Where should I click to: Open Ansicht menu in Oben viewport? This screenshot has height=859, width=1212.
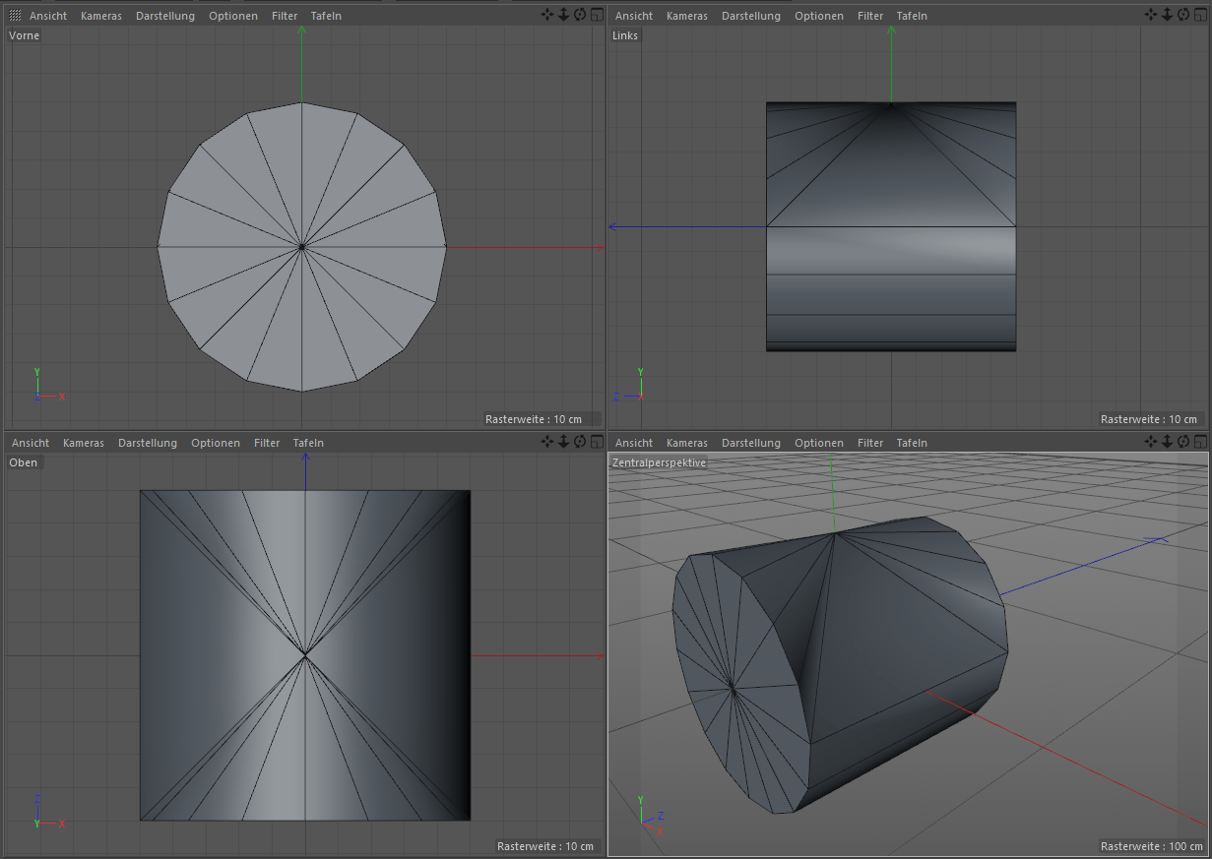pyautogui.click(x=31, y=443)
